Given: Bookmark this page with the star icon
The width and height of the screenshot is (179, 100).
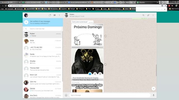Looking at the screenshot, I should coord(165,6).
